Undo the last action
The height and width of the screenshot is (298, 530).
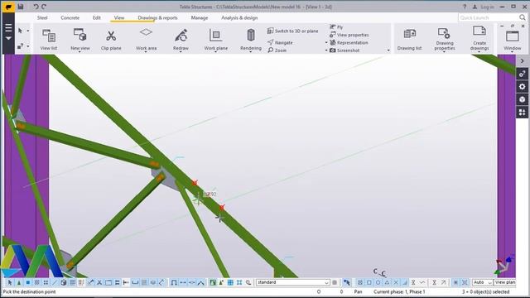pos(36,7)
